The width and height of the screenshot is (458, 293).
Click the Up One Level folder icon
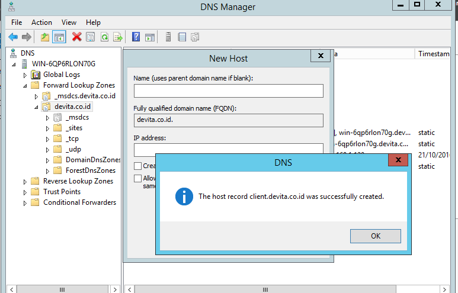coord(45,37)
